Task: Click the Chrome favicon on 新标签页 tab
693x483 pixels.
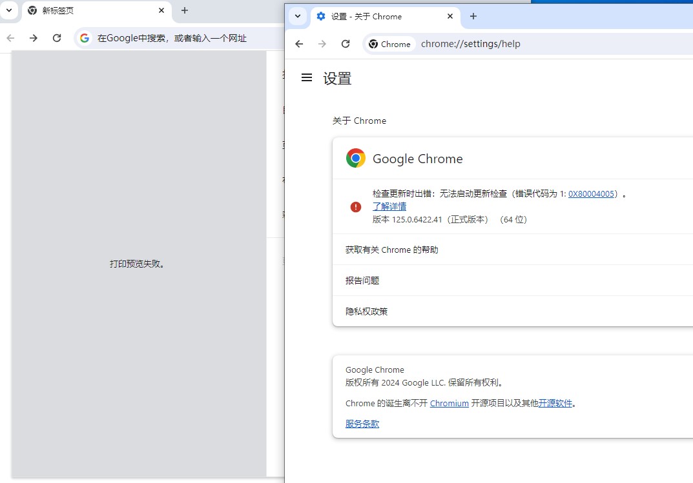Action: (x=32, y=10)
